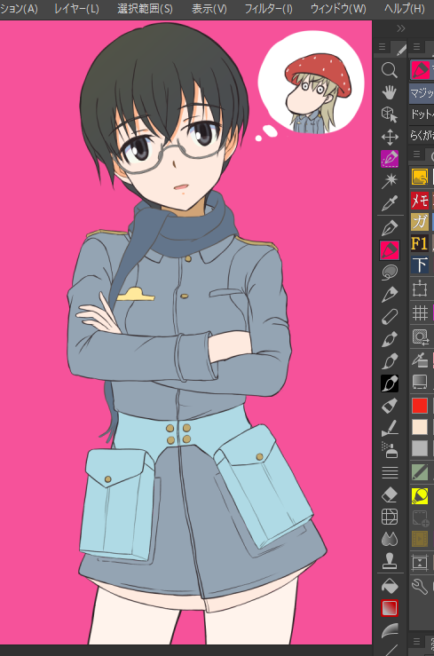This screenshot has width=434, height=656.
Task: Click the gradient layer icon in quick access
Action: point(420,382)
